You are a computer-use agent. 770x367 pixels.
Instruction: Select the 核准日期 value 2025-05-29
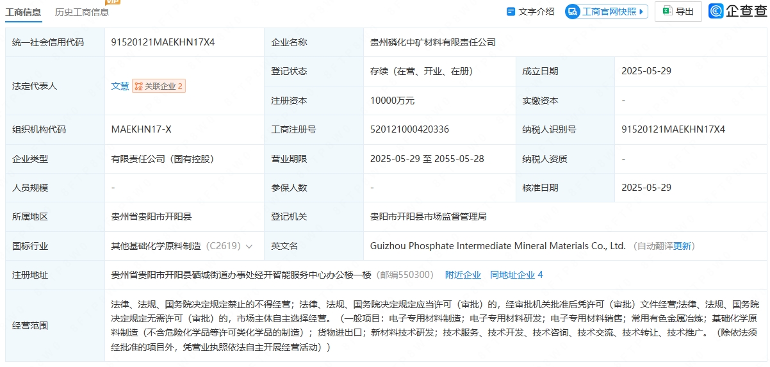[646, 188]
